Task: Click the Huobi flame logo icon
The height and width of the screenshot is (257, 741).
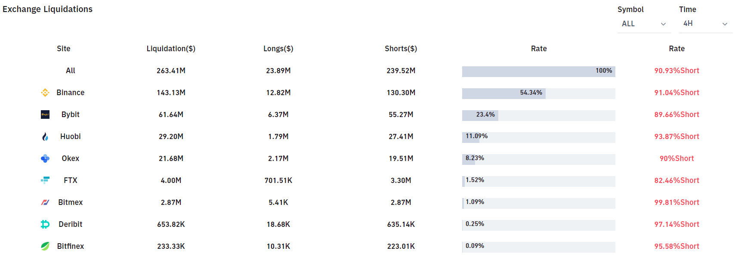Action: tap(45, 136)
